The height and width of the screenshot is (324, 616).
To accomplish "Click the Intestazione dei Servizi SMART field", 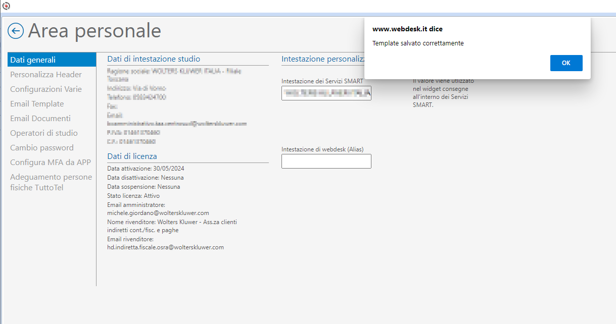I will (326, 93).
